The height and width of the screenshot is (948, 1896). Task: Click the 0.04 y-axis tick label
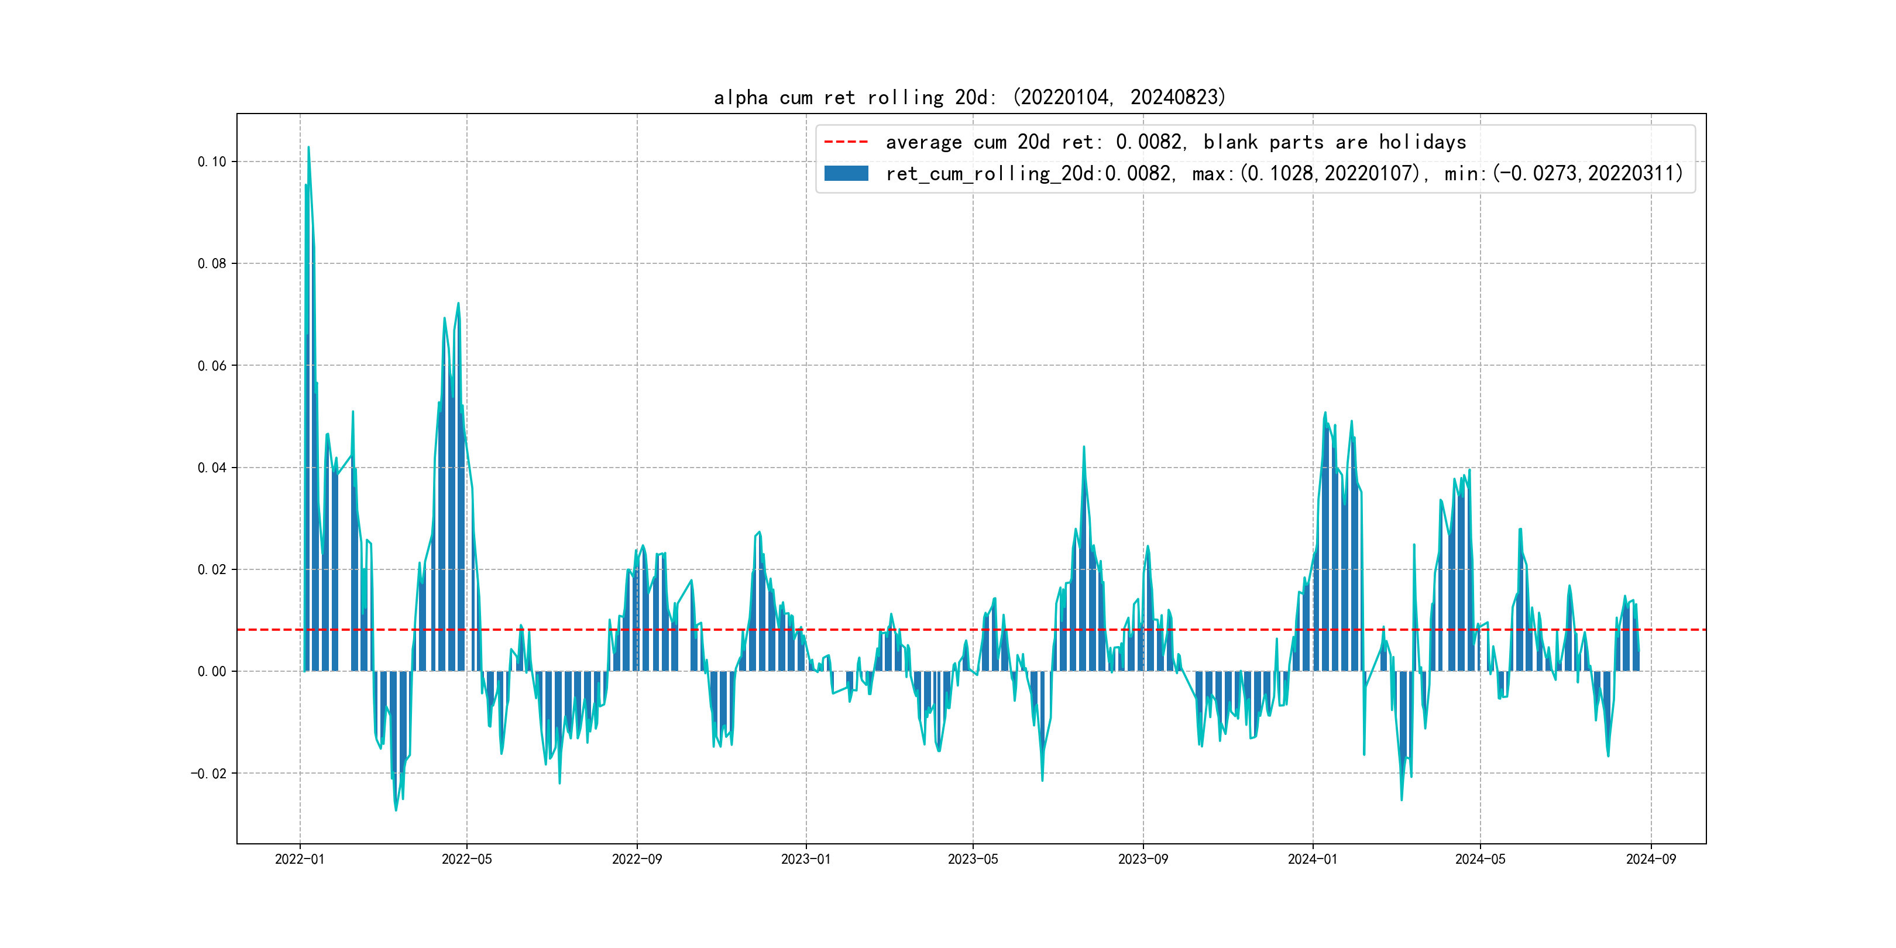click(x=211, y=468)
